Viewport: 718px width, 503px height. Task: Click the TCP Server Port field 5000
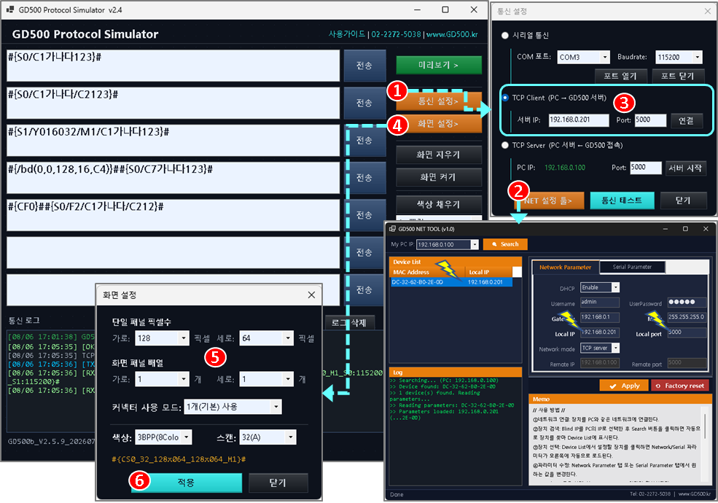point(646,168)
